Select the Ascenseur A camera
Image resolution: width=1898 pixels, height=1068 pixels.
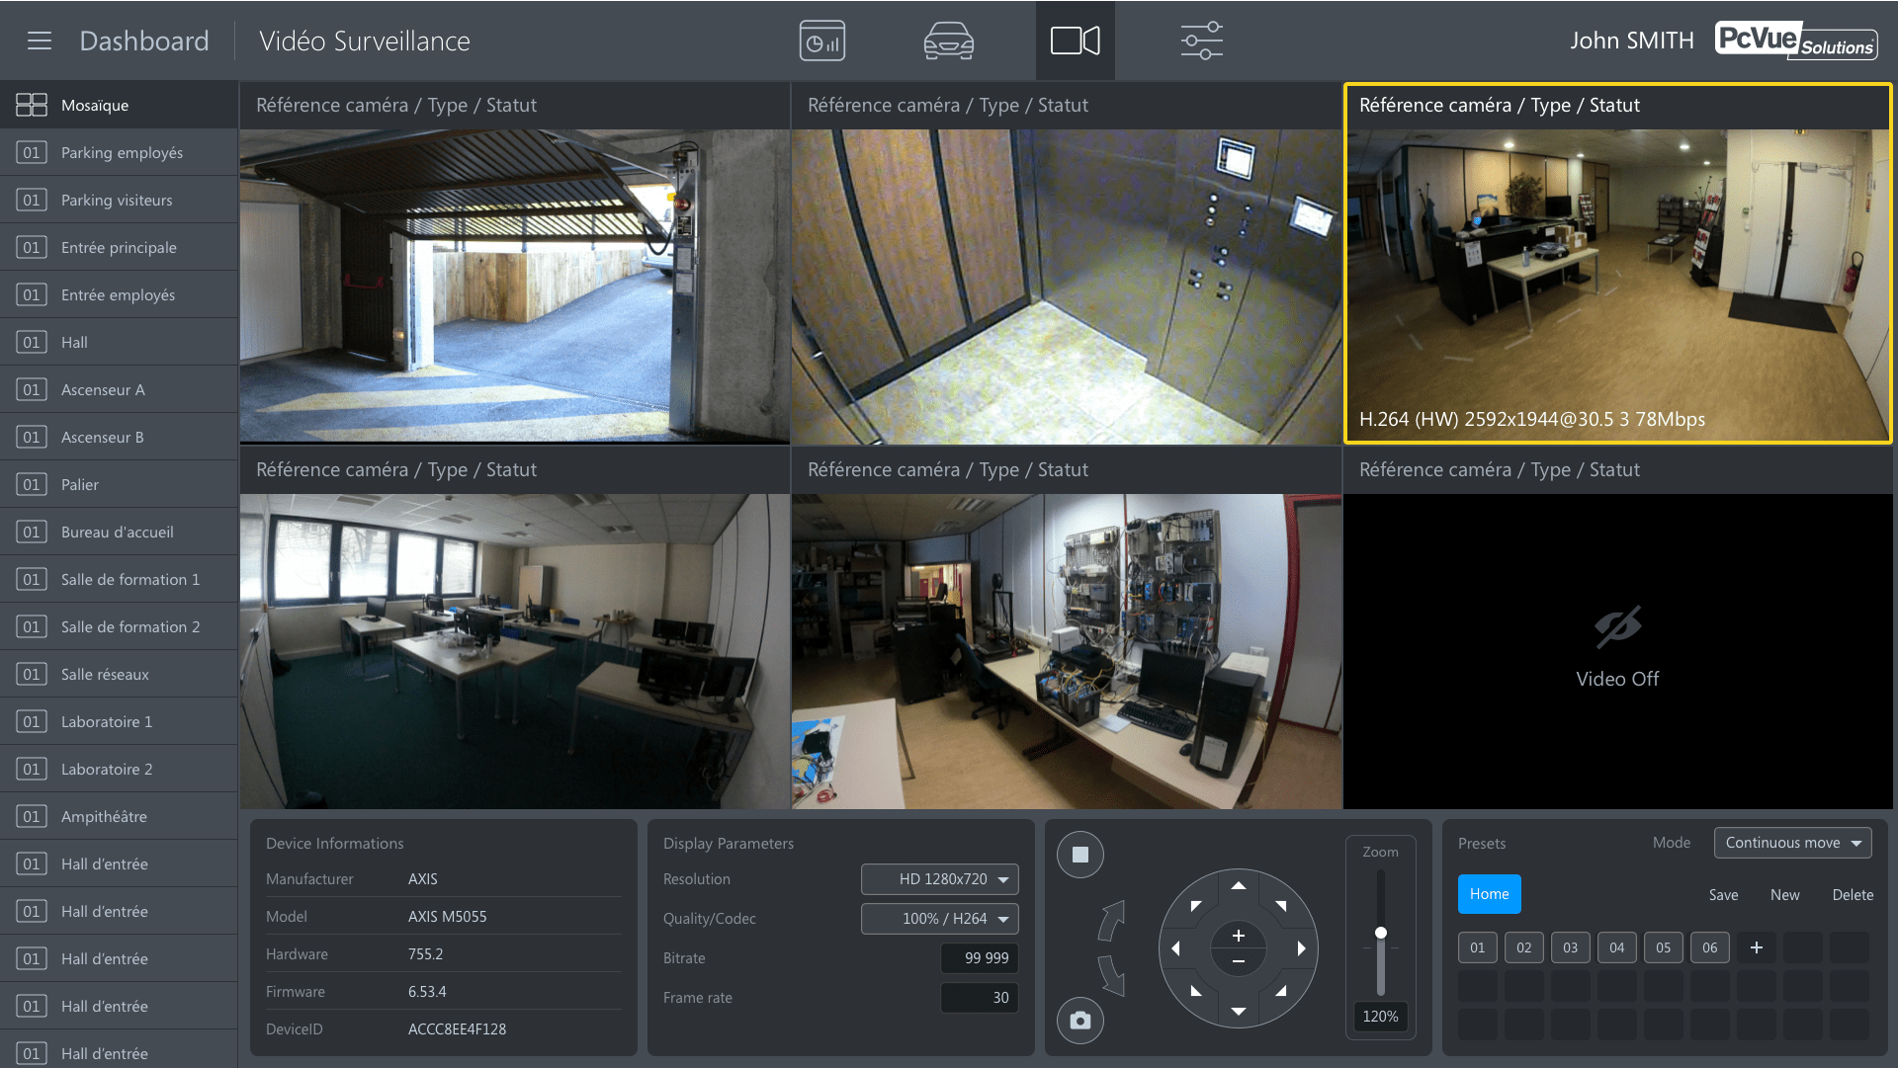point(103,389)
